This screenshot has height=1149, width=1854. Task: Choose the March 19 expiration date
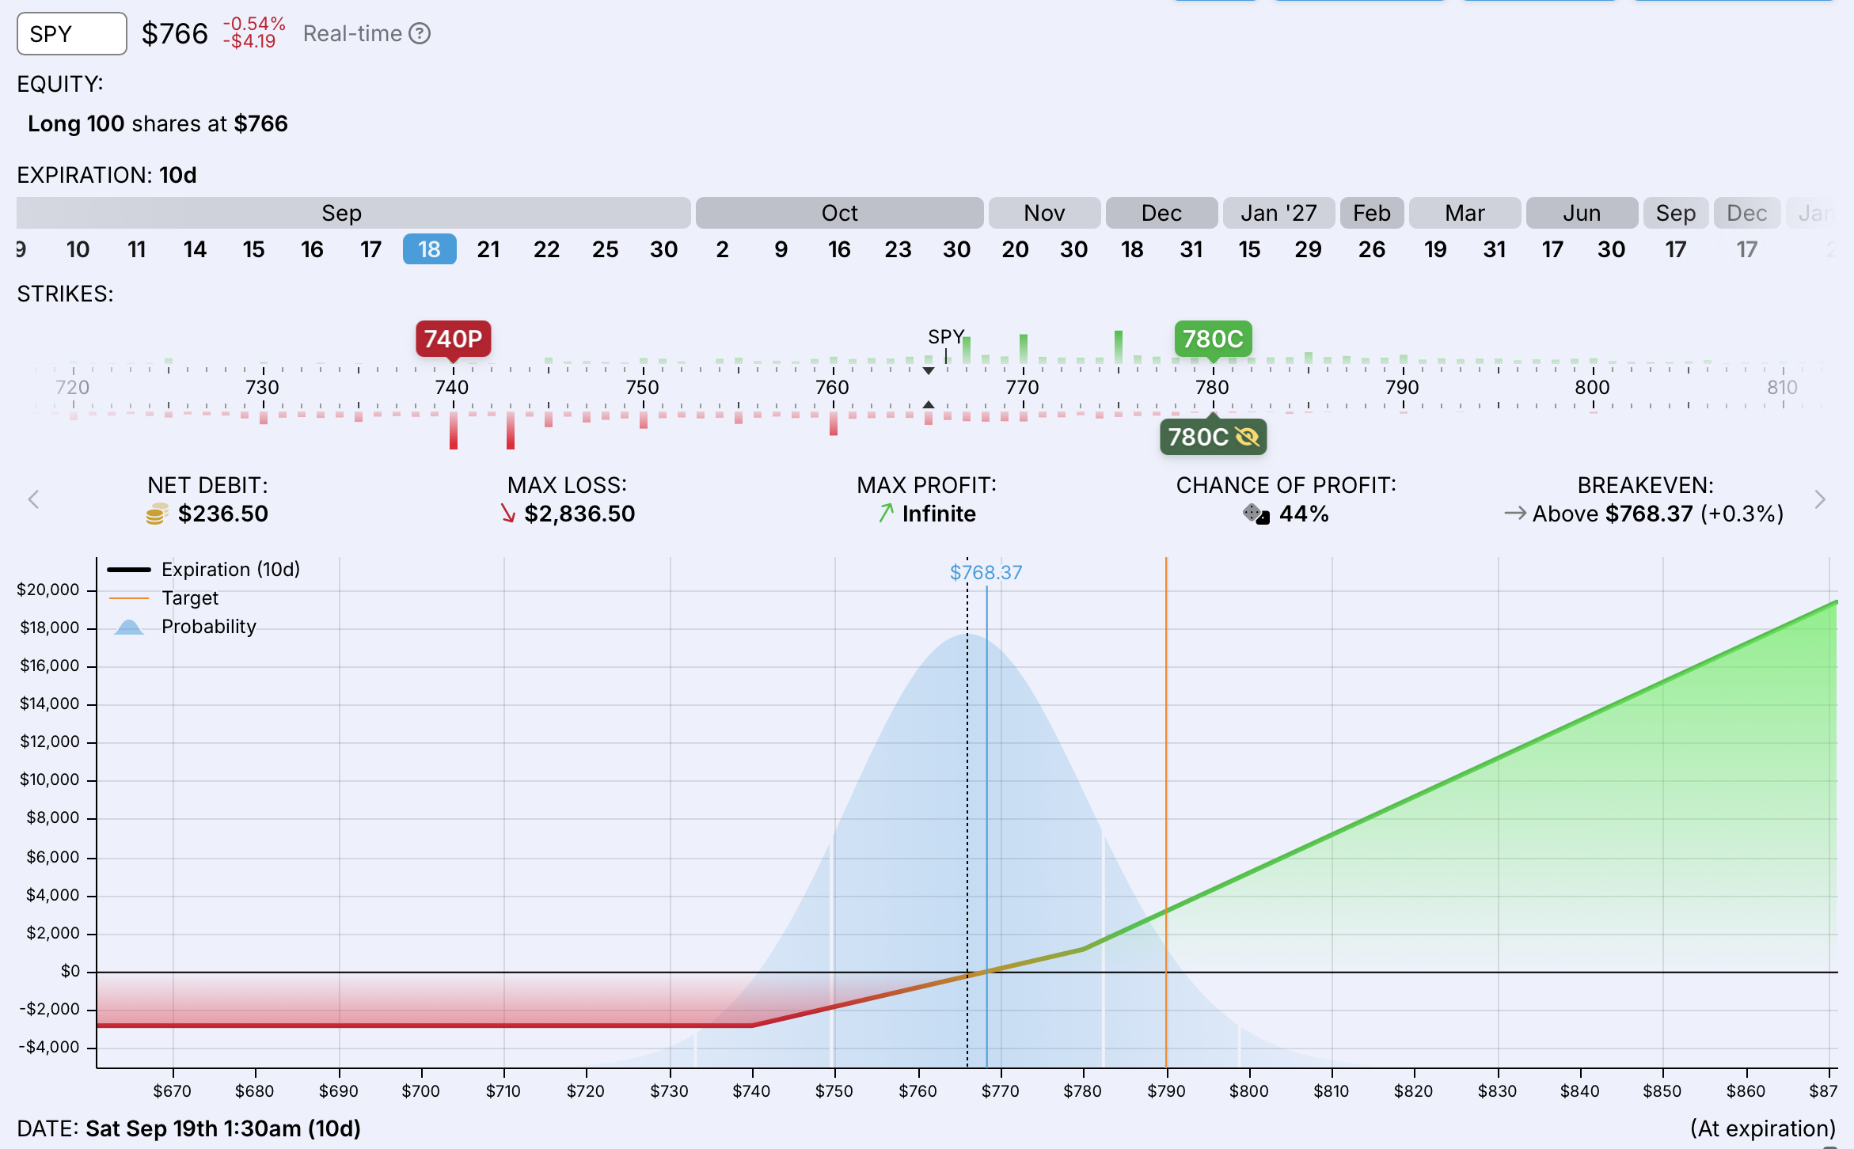[x=1435, y=249]
